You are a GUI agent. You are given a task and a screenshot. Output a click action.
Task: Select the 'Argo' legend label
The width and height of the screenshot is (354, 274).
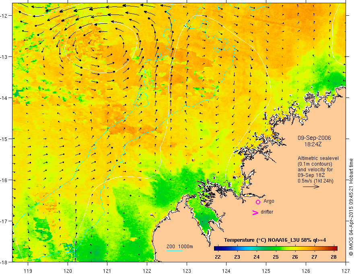point(269,201)
